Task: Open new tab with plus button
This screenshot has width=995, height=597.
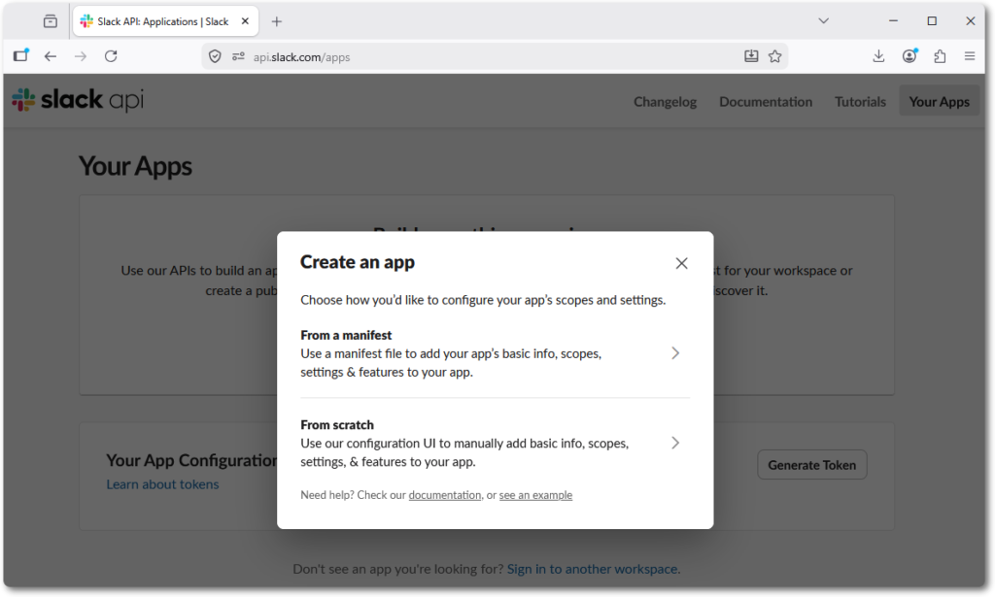Action: [277, 21]
